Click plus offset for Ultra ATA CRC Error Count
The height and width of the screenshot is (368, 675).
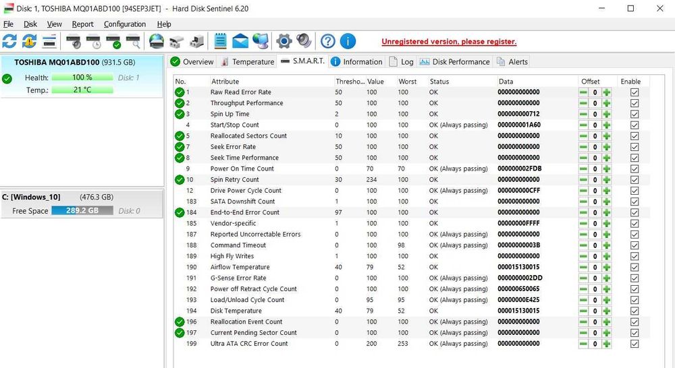pos(607,344)
